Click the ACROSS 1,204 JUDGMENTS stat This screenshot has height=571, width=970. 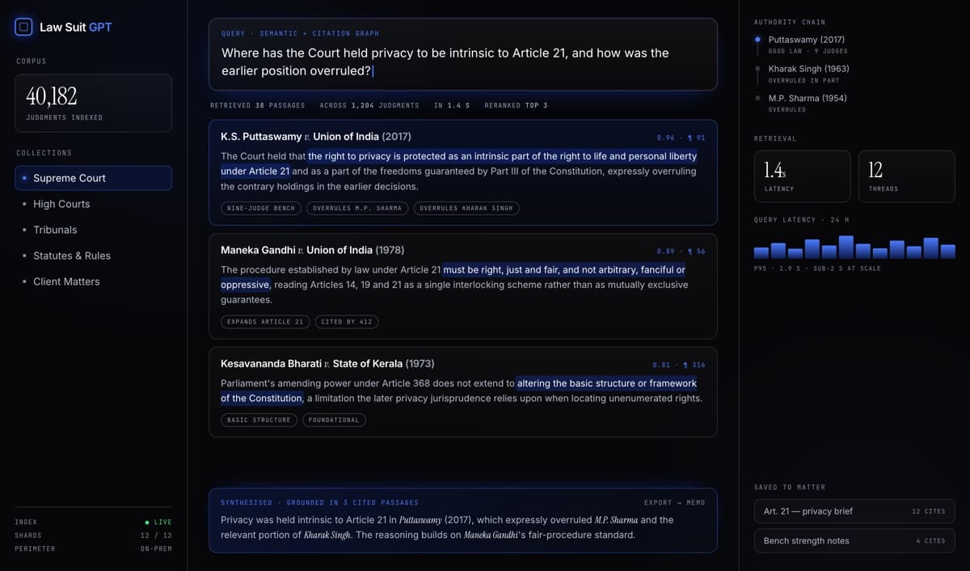coord(369,105)
